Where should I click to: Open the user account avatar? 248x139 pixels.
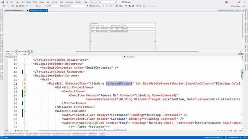[x=226, y=2]
